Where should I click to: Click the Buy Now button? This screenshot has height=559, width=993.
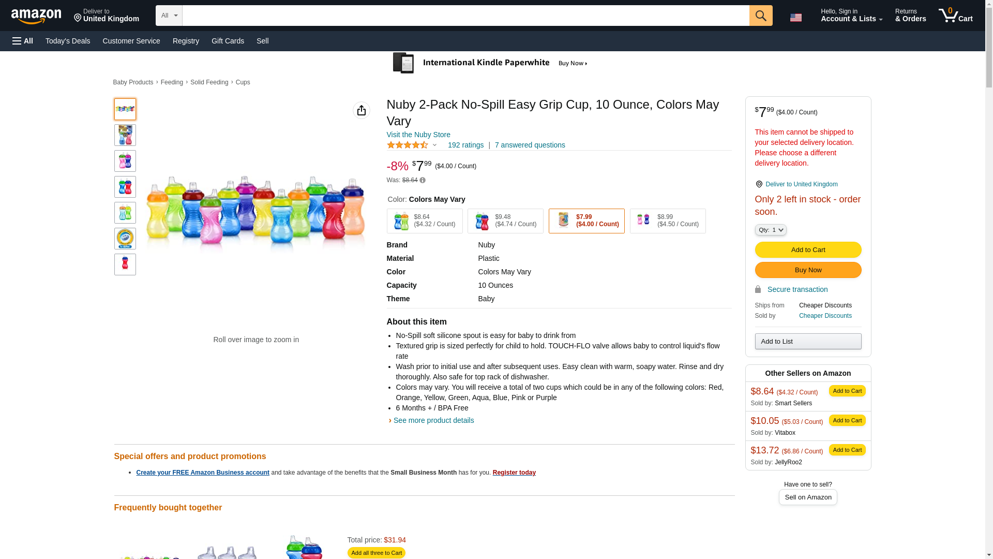tap(808, 270)
